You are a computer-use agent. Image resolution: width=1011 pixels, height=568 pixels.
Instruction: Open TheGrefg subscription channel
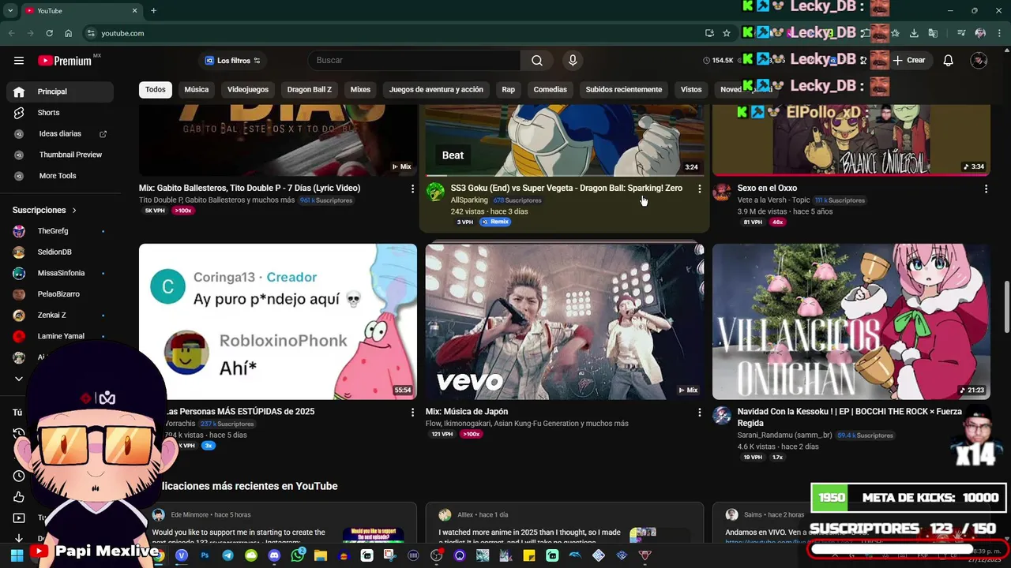click(60, 231)
